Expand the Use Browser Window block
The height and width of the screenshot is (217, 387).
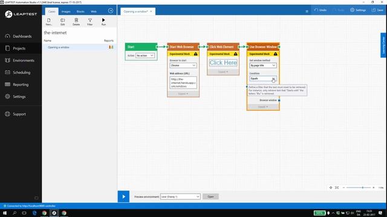pos(263,107)
